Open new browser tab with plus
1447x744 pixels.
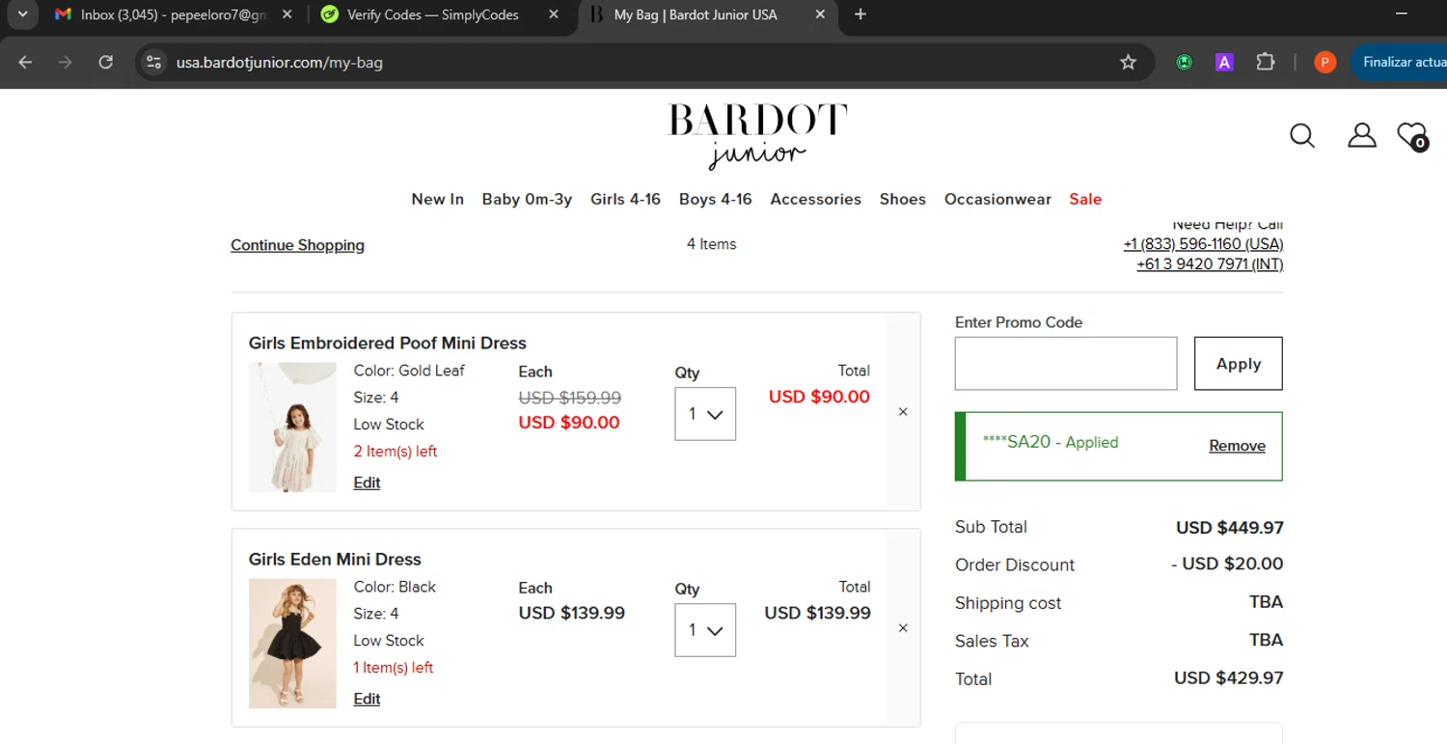click(x=860, y=14)
